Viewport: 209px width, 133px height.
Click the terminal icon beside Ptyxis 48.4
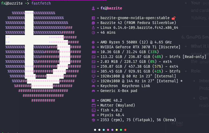93,115
